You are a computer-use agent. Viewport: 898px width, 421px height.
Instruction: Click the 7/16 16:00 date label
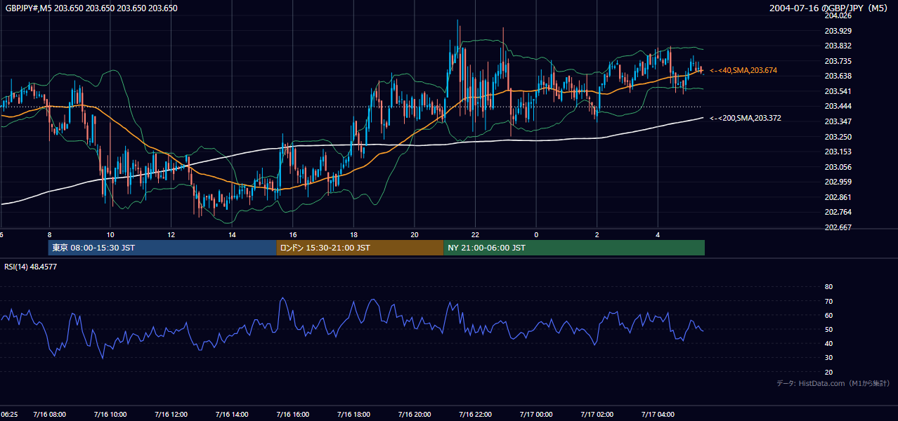[x=293, y=415]
